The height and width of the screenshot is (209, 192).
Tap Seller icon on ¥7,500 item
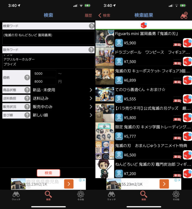coord(119,62)
